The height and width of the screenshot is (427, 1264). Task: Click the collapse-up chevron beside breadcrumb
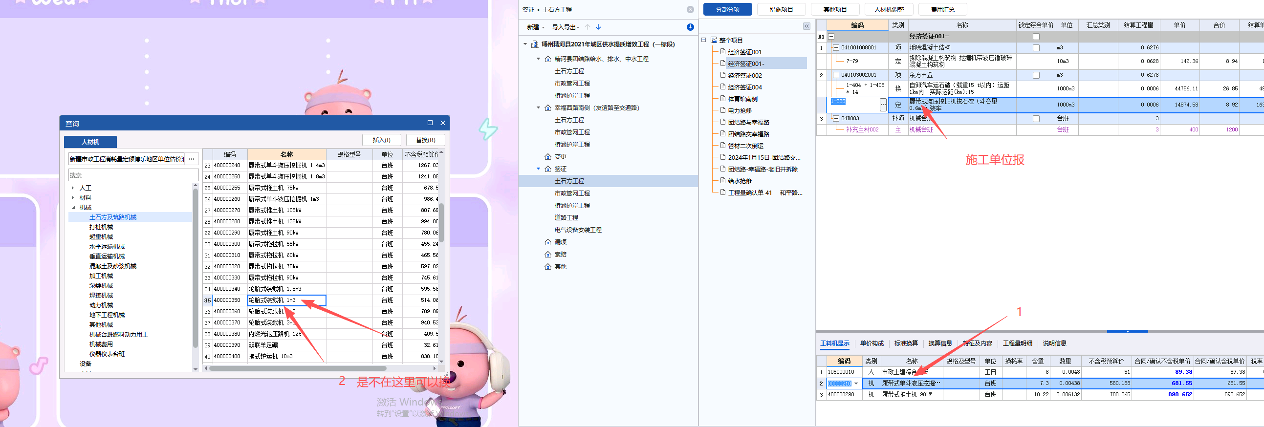coord(690,9)
